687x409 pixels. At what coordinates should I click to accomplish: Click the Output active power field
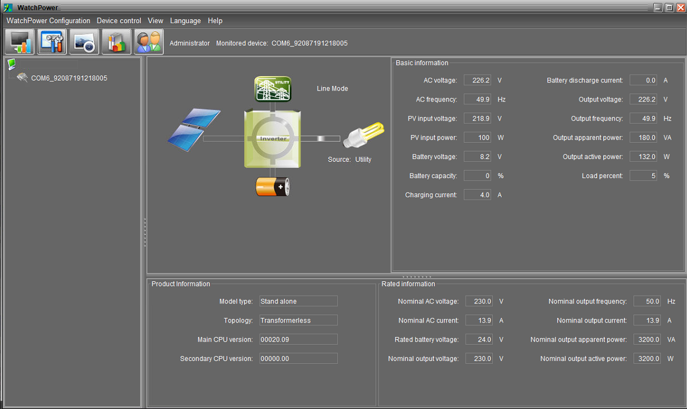pos(643,157)
